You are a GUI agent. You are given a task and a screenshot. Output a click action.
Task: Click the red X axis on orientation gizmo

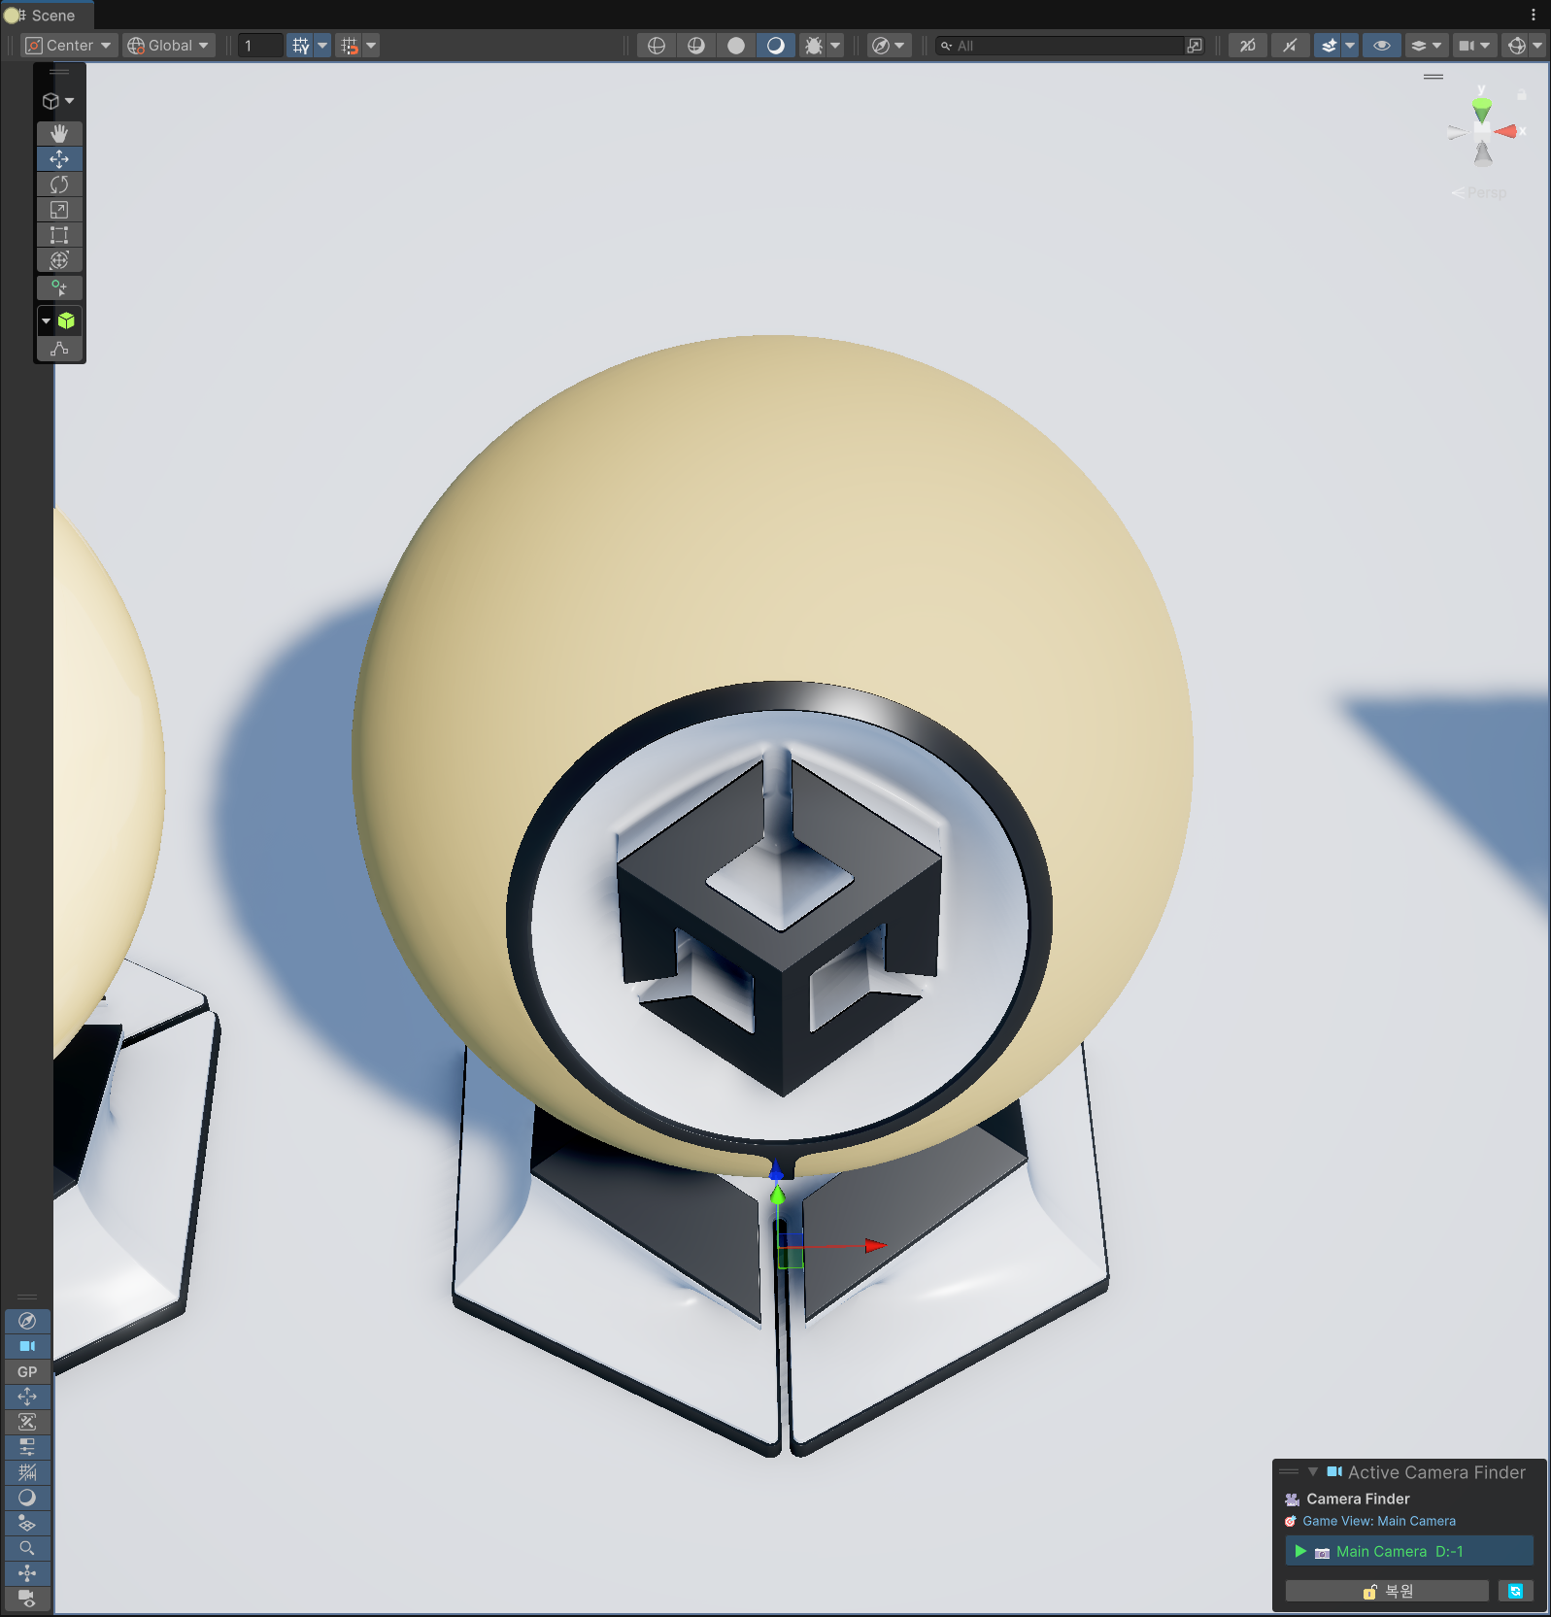(1506, 131)
